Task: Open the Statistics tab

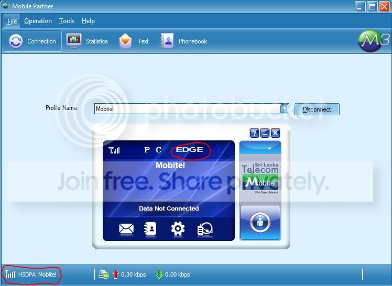Action: [x=87, y=41]
